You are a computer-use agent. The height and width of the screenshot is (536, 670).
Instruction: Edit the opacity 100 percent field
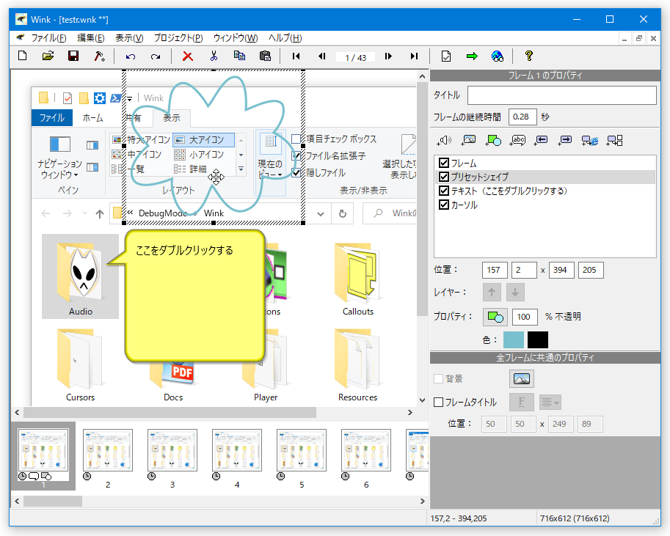pos(524,317)
